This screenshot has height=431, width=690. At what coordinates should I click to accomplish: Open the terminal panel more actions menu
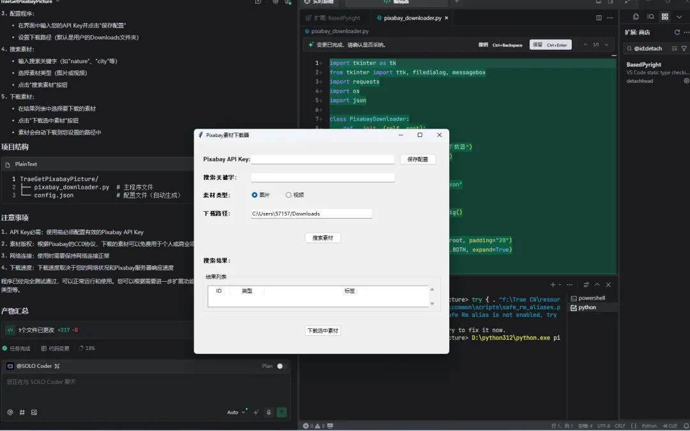coord(569,285)
